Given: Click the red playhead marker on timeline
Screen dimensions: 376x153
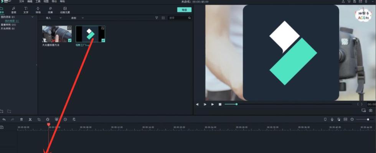Looking at the screenshot, I should pos(48,125).
